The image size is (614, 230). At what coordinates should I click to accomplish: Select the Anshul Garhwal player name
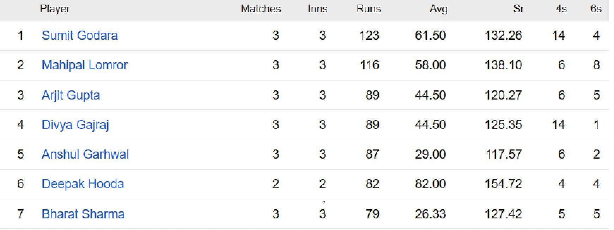pos(85,154)
